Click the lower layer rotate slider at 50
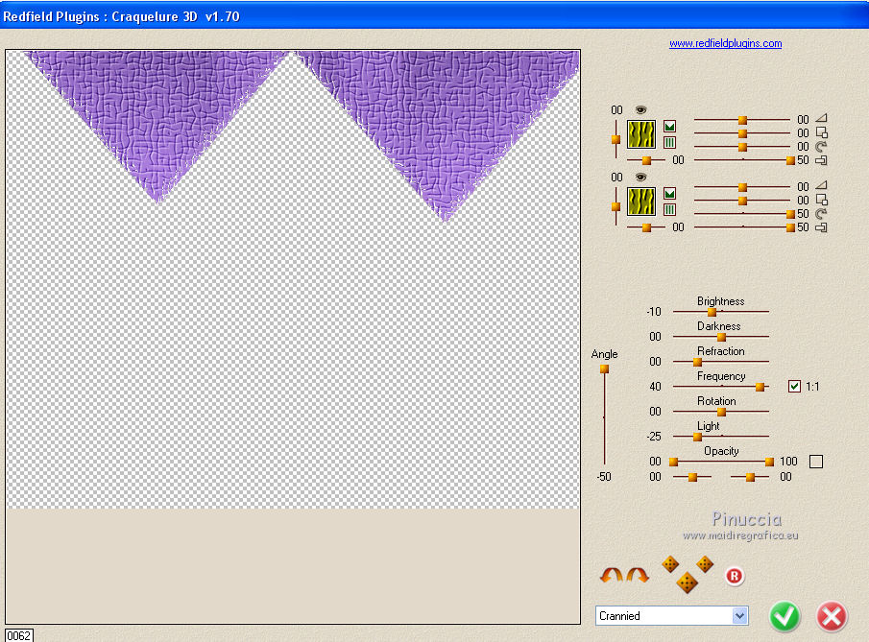This screenshot has height=642, width=869. (791, 214)
